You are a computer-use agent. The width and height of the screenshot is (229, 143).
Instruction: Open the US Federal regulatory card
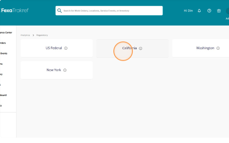tap(56, 48)
